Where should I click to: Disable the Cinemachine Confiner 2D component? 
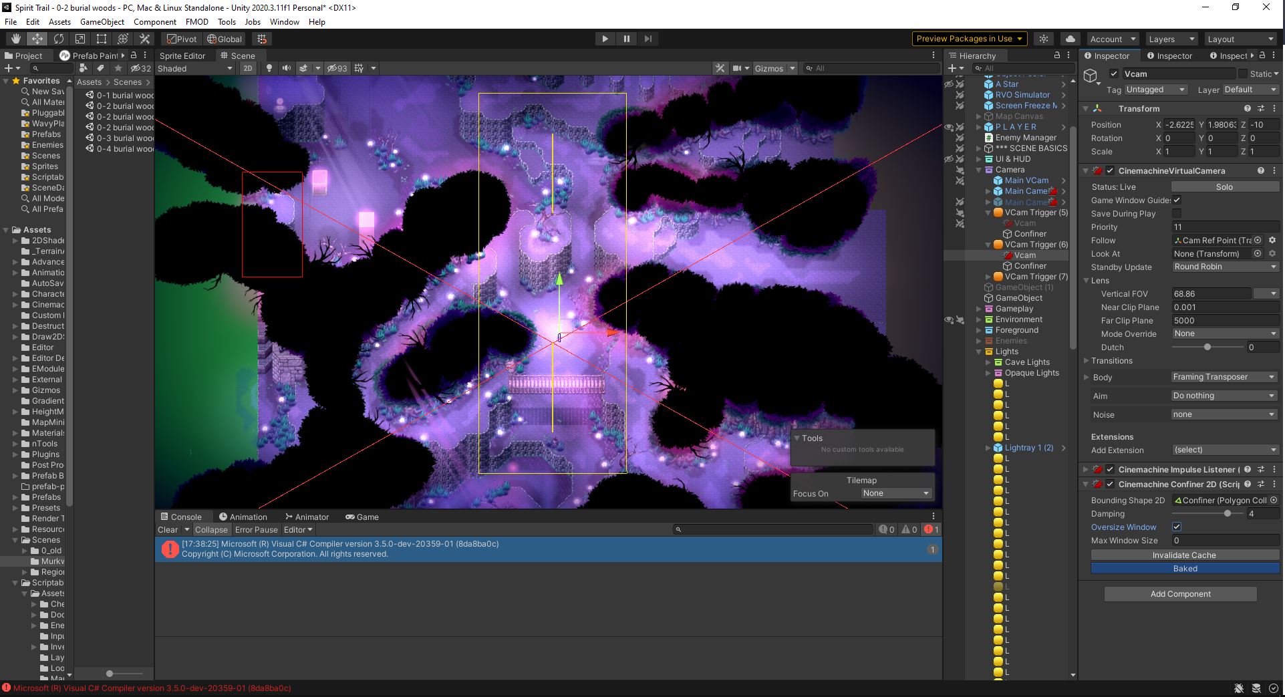(x=1111, y=484)
